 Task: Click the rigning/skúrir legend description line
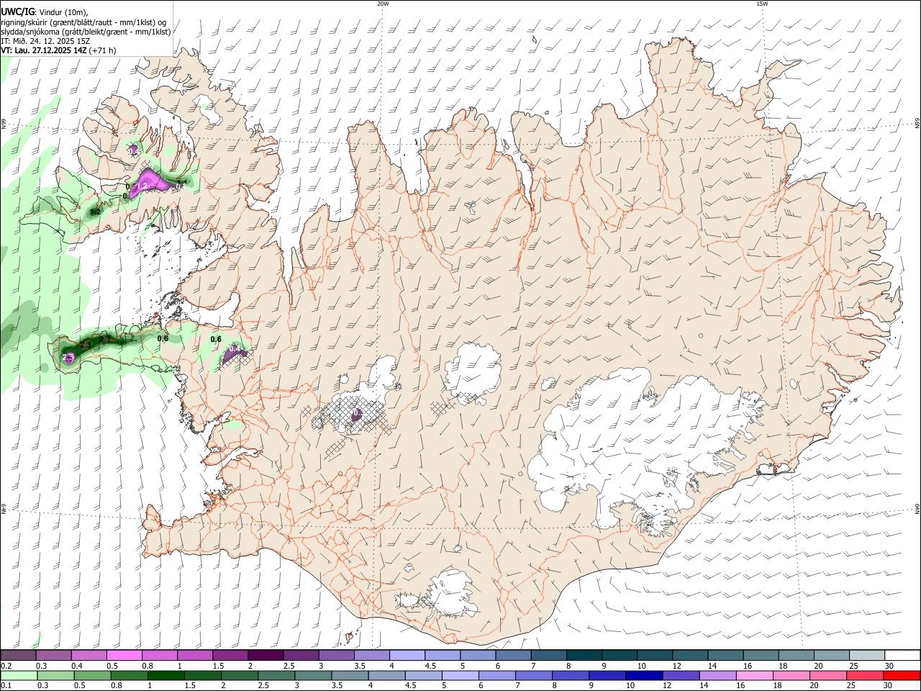click(x=83, y=22)
